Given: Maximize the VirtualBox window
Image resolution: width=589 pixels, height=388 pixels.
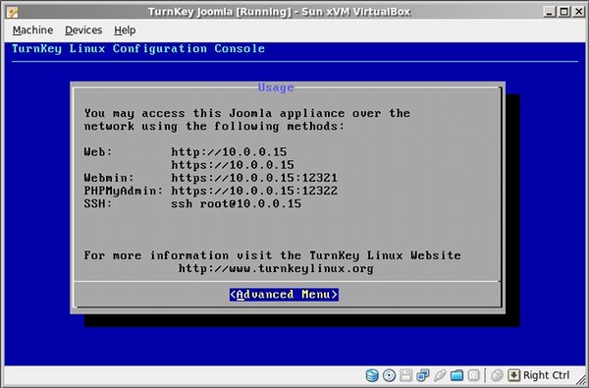Looking at the screenshot, I should [563, 12].
